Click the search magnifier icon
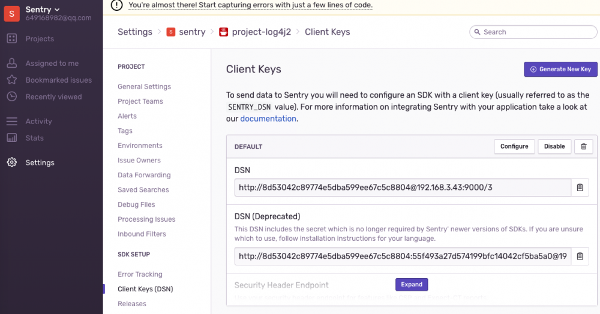 (x=477, y=32)
